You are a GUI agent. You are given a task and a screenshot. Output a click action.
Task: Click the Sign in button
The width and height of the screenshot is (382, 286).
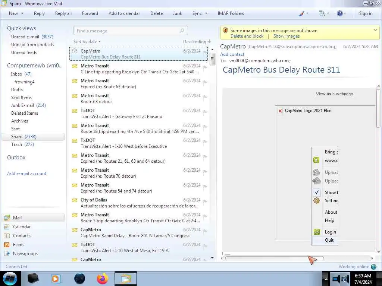(x=366, y=14)
